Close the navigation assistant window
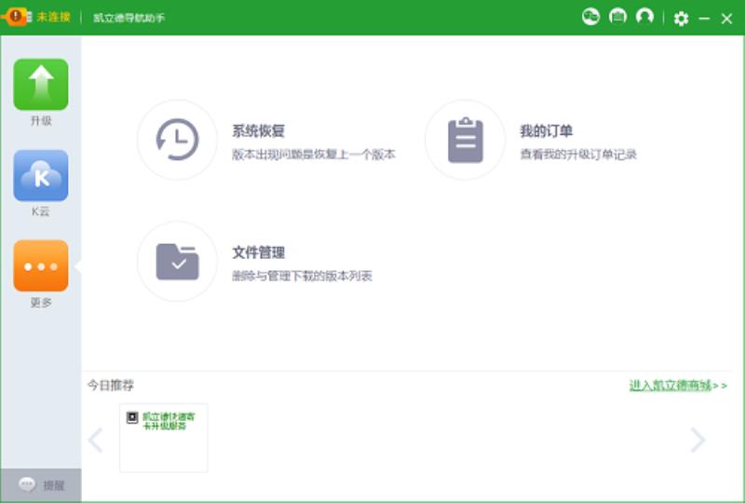 (x=726, y=19)
